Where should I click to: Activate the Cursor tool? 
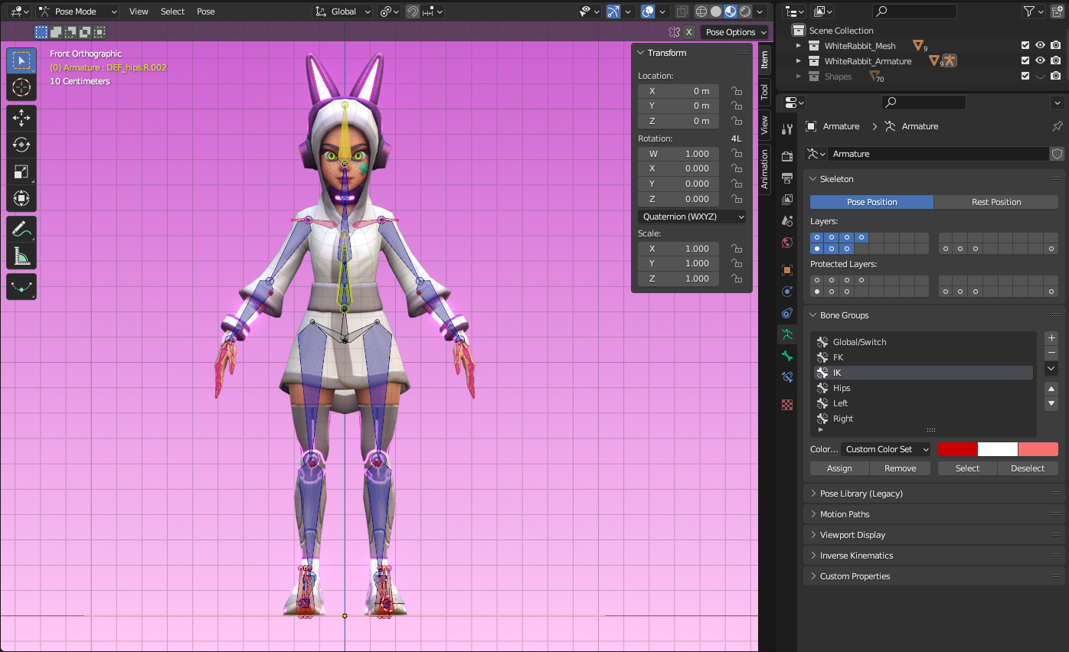21,87
